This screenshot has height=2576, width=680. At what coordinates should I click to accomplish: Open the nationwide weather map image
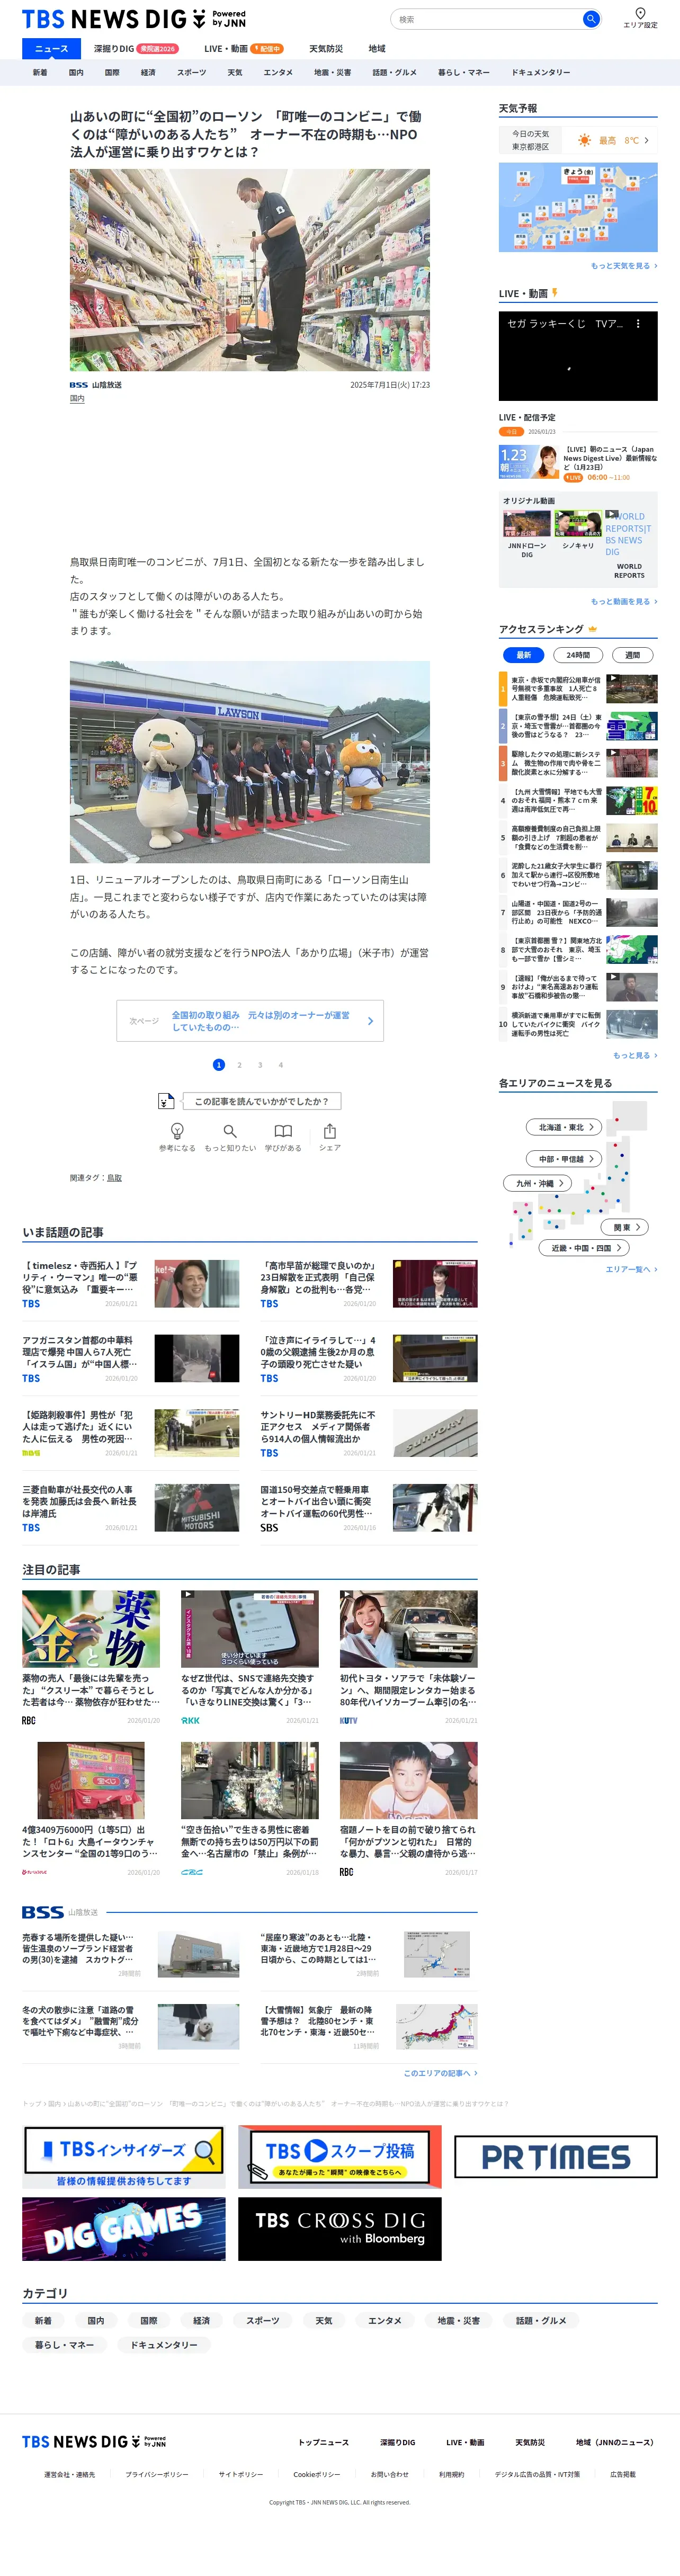coord(578,207)
